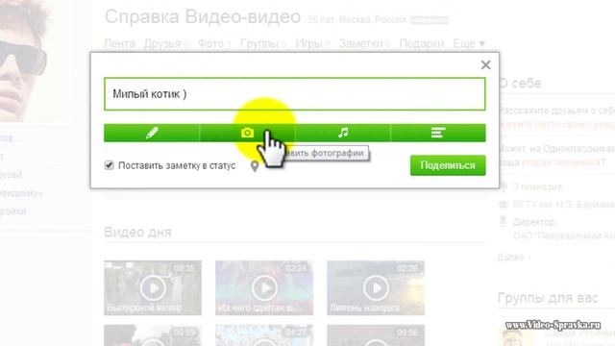Play the 'Выпускной вечер' video
This screenshot has width=615, height=346.
click(x=153, y=288)
